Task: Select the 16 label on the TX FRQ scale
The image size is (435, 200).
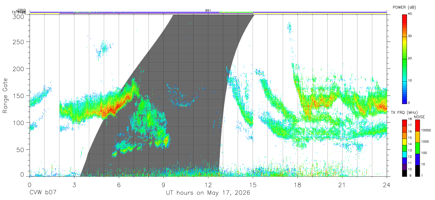Action: coord(410,132)
